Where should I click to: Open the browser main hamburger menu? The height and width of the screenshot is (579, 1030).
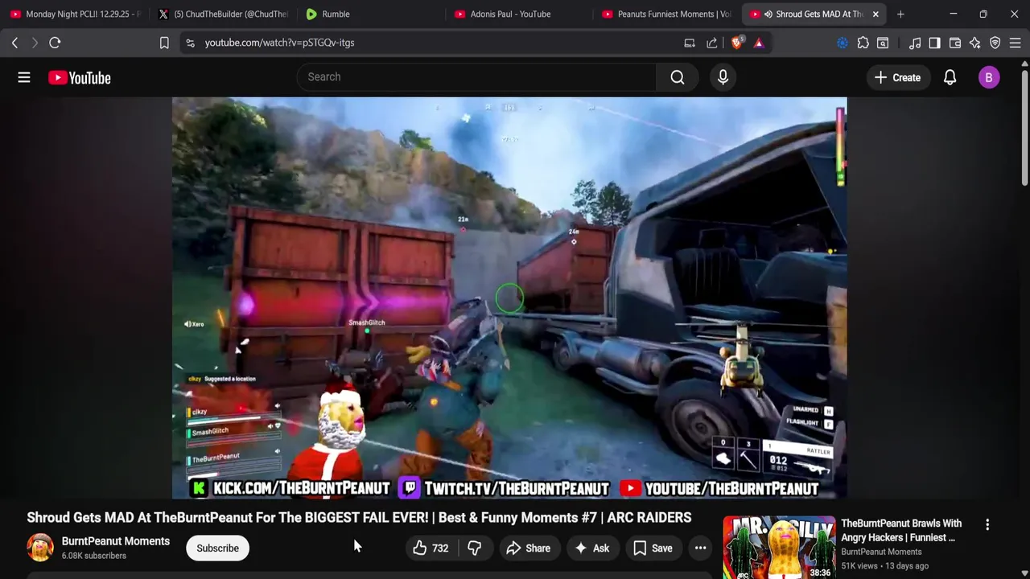point(1016,43)
